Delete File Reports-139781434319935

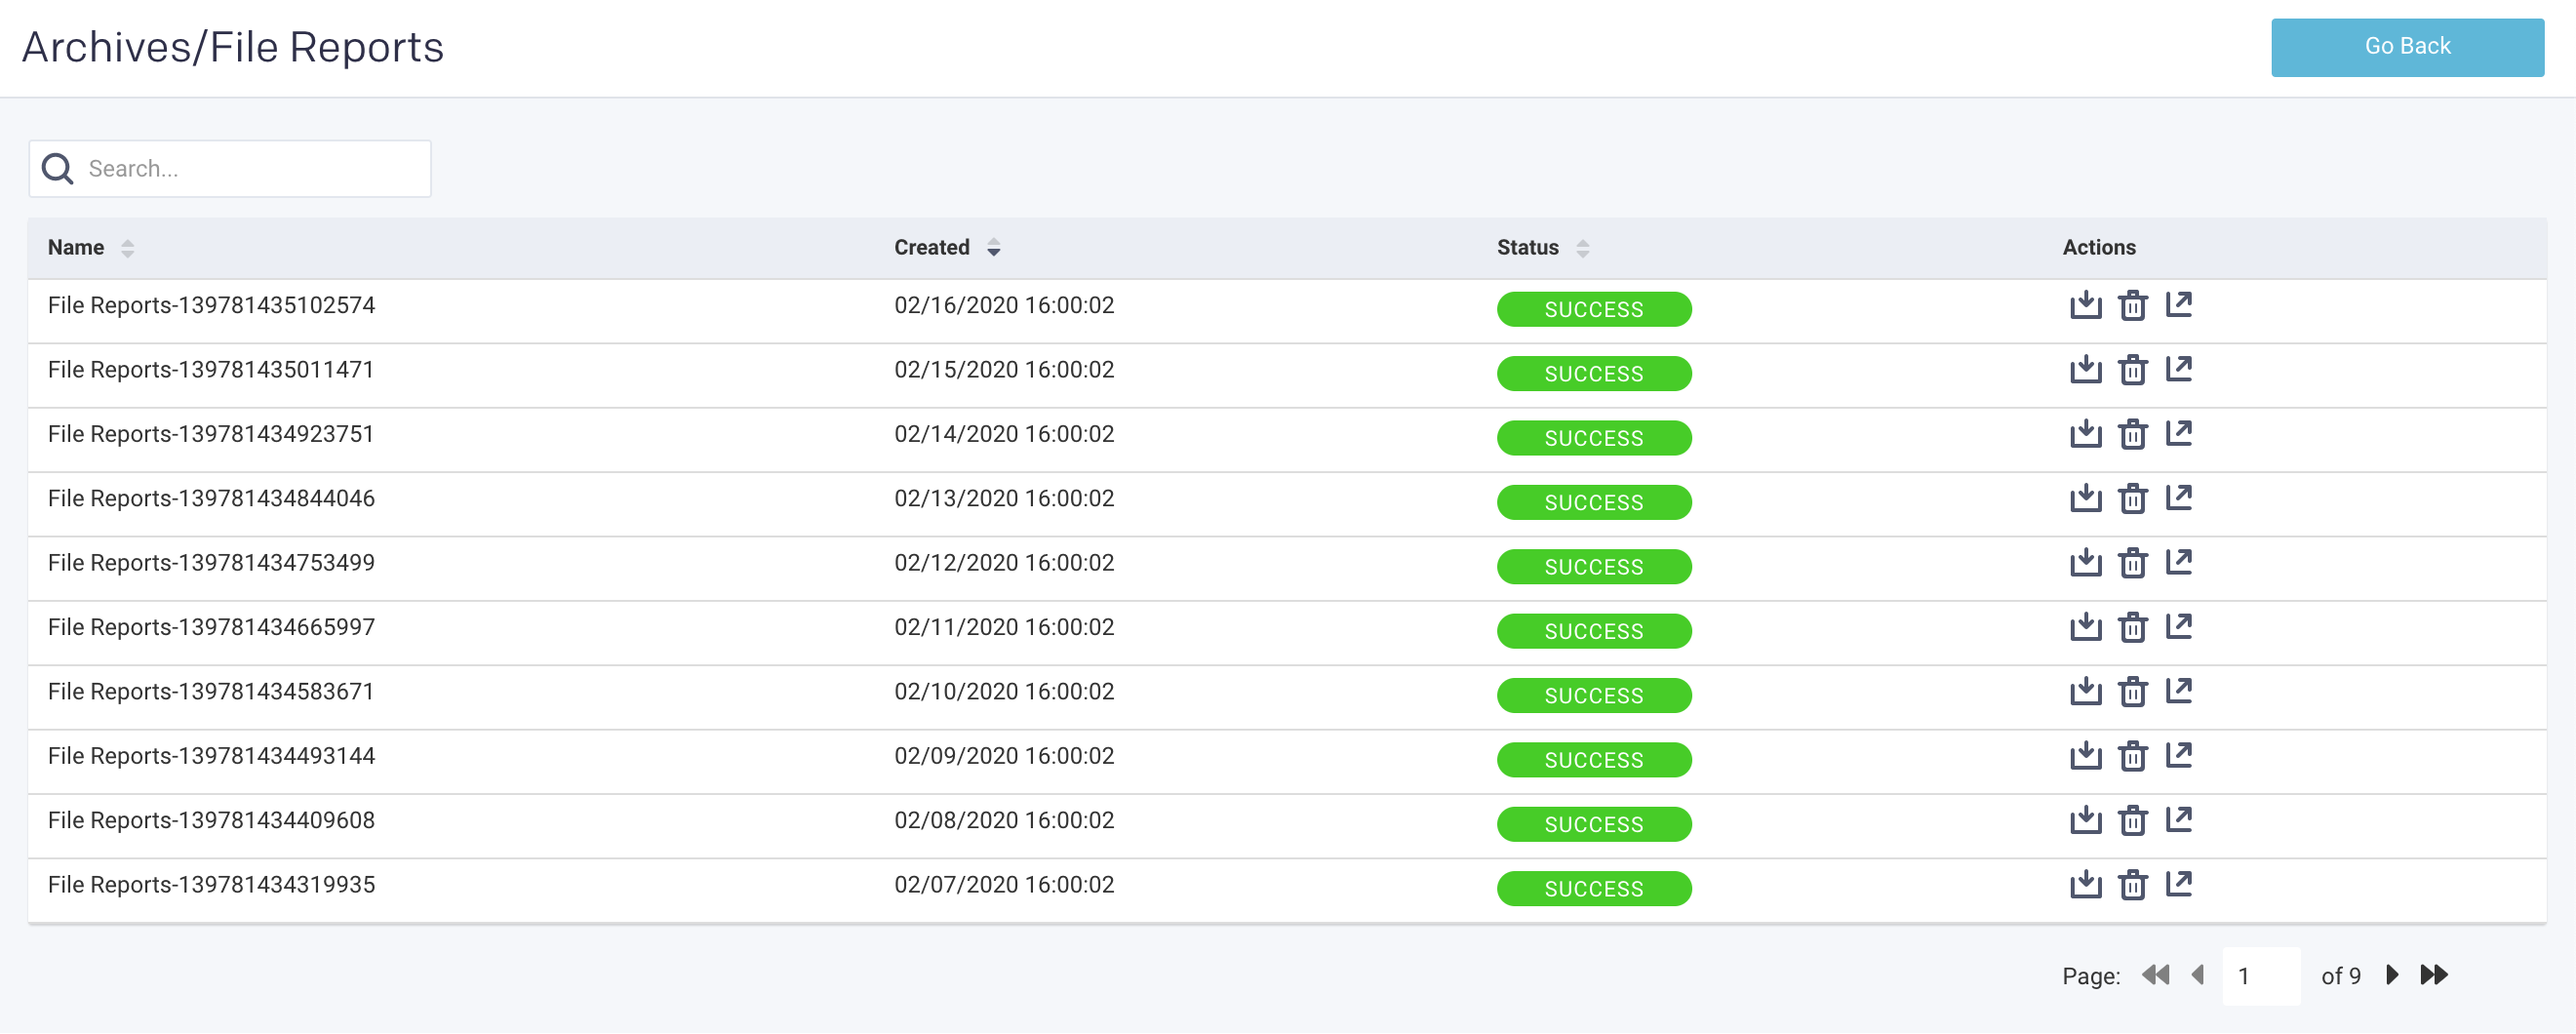[2132, 885]
